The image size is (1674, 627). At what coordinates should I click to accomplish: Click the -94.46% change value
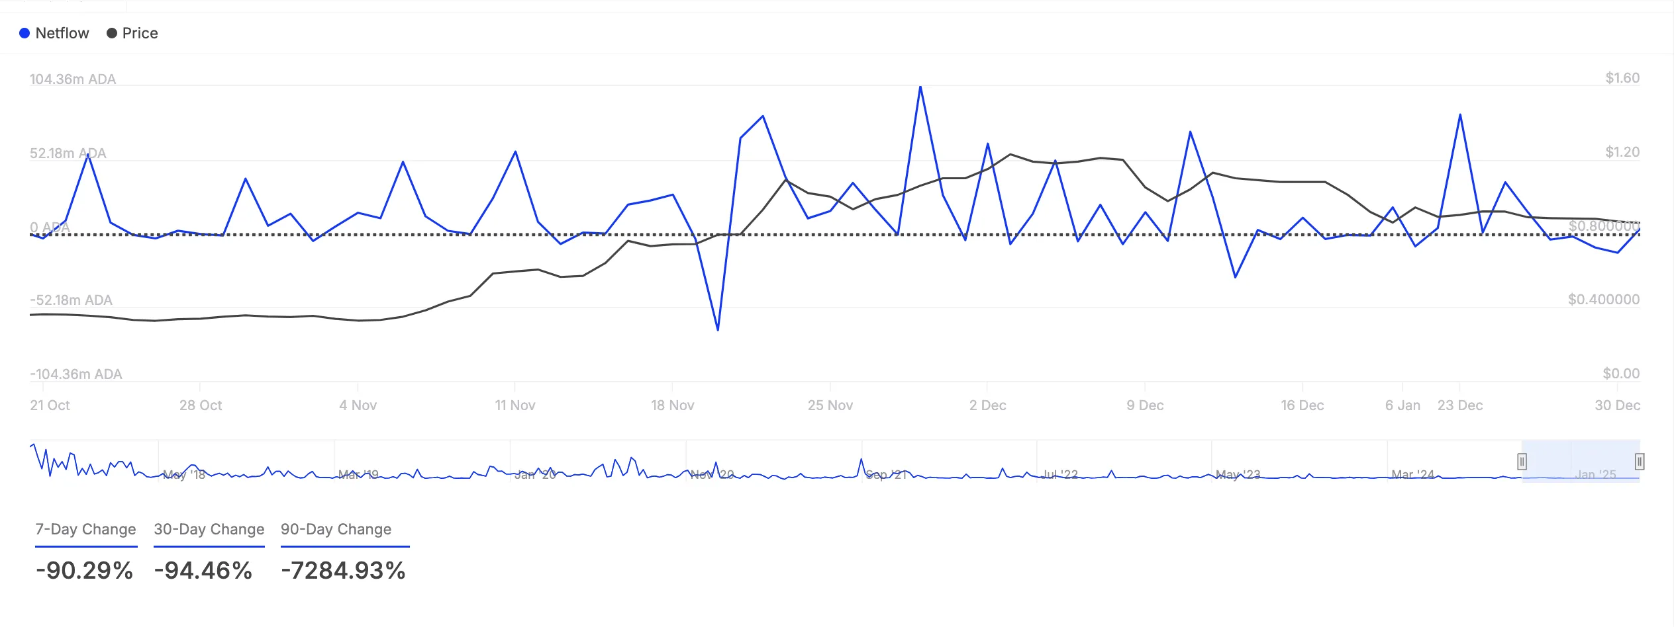click(x=203, y=570)
